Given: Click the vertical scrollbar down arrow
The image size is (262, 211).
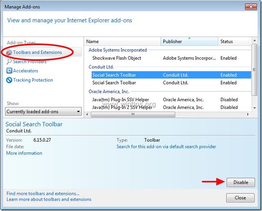Looking at the screenshot, I should 254,108.
